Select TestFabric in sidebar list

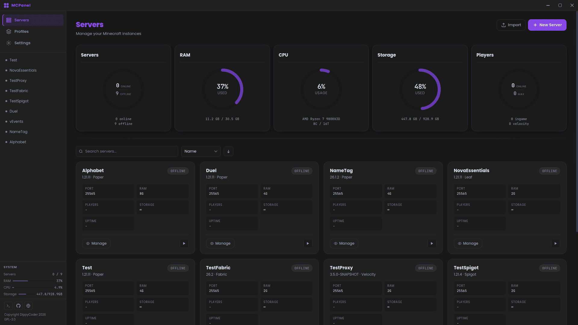tap(33, 91)
